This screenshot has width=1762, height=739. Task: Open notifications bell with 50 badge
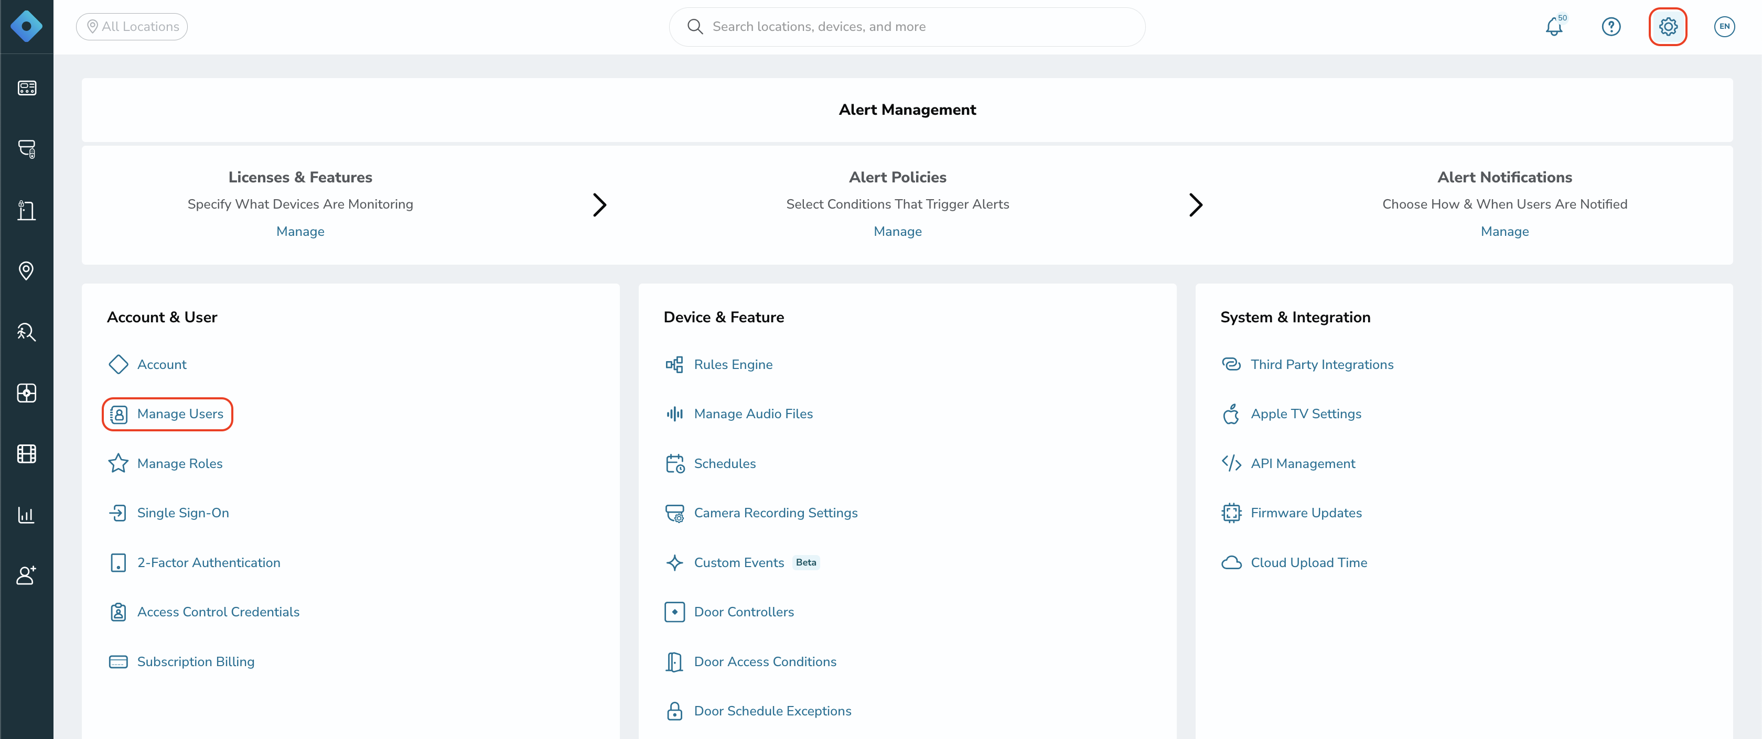click(x=1555, y=27)
